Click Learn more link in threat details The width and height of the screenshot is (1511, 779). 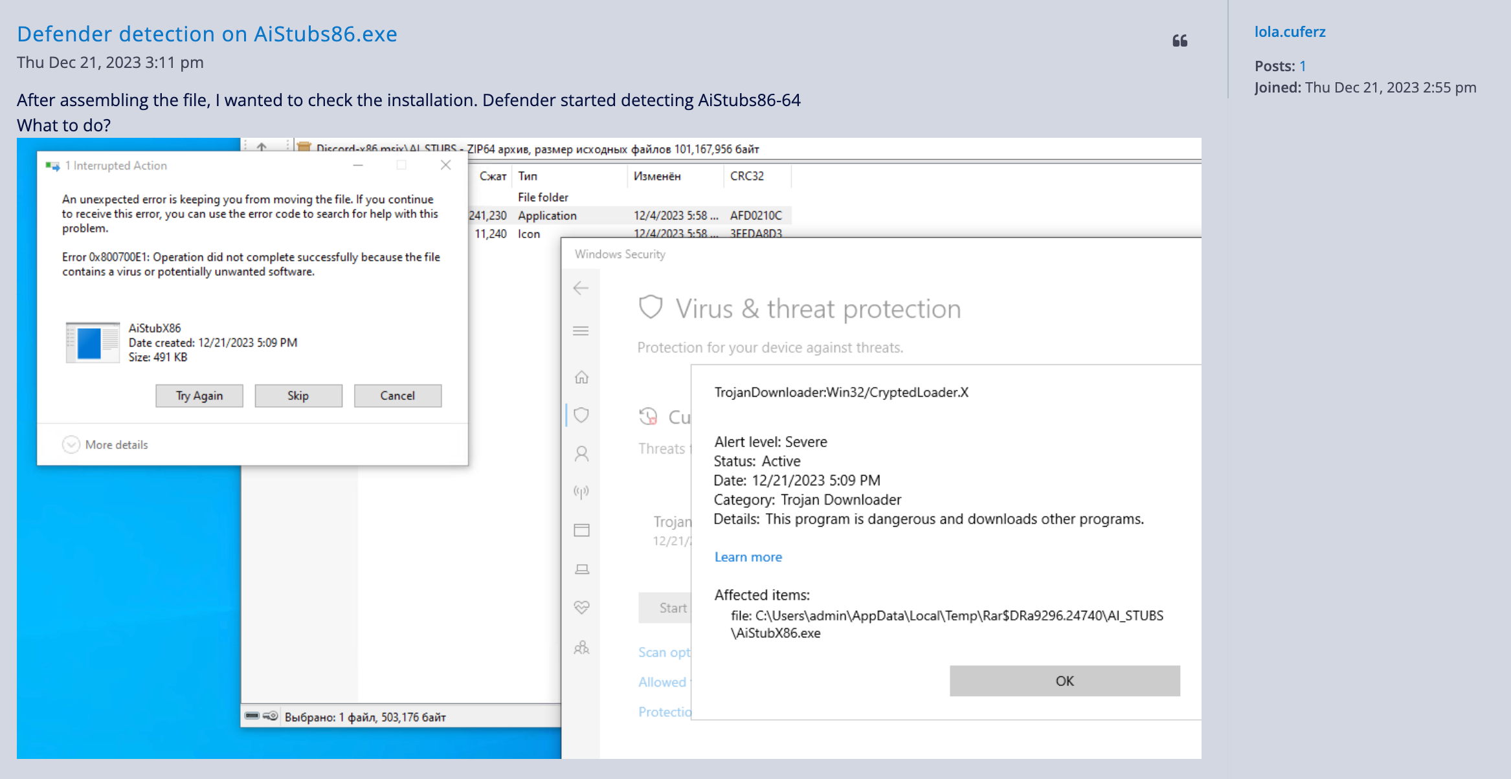click(x=748, y=557)
